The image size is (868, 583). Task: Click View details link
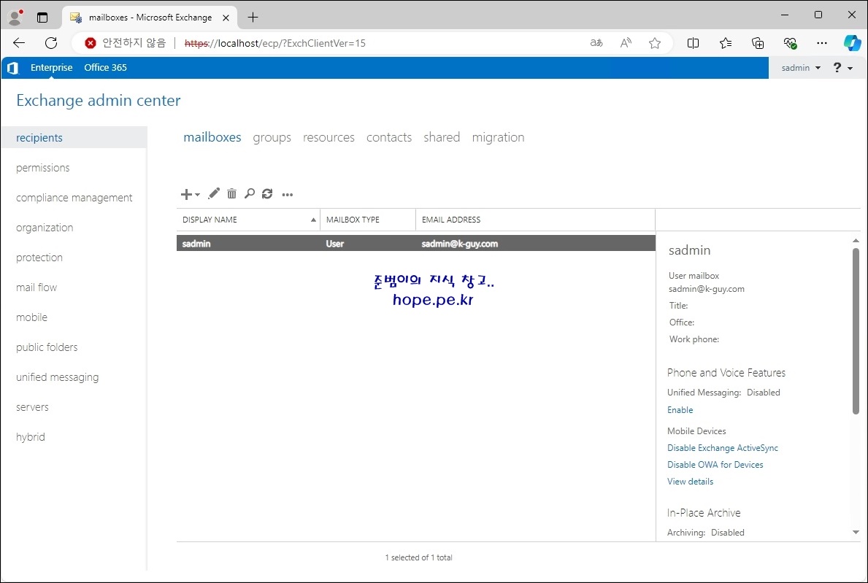click(x=691, y=482)
